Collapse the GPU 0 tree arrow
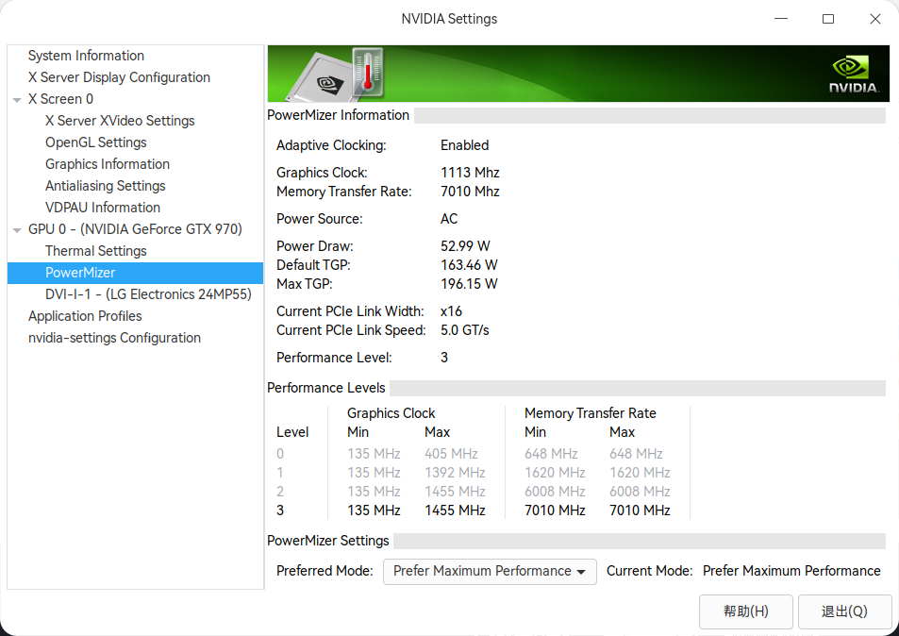The width and height of the screenshot is (899, 636). [17, 230]
